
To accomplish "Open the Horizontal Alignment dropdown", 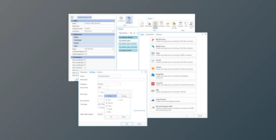I will click(99, 51).
